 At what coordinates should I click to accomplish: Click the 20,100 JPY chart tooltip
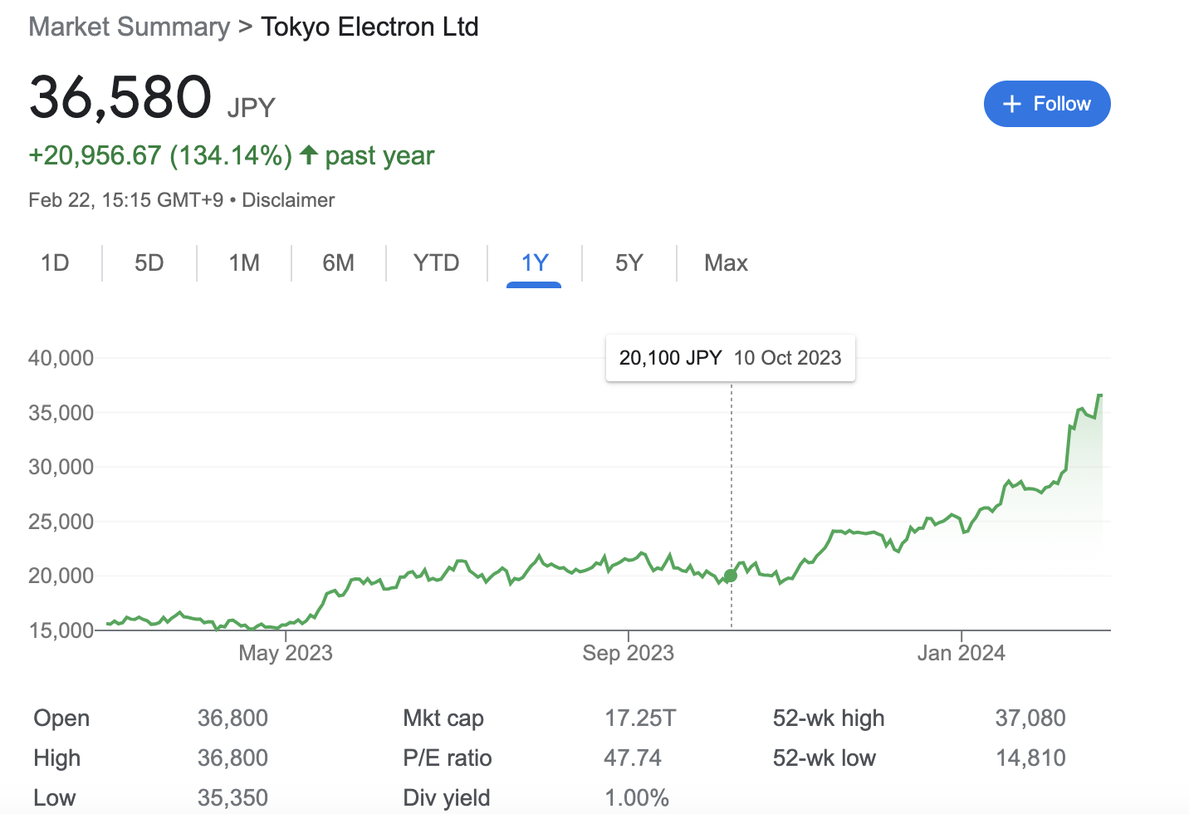pos(730,358)
